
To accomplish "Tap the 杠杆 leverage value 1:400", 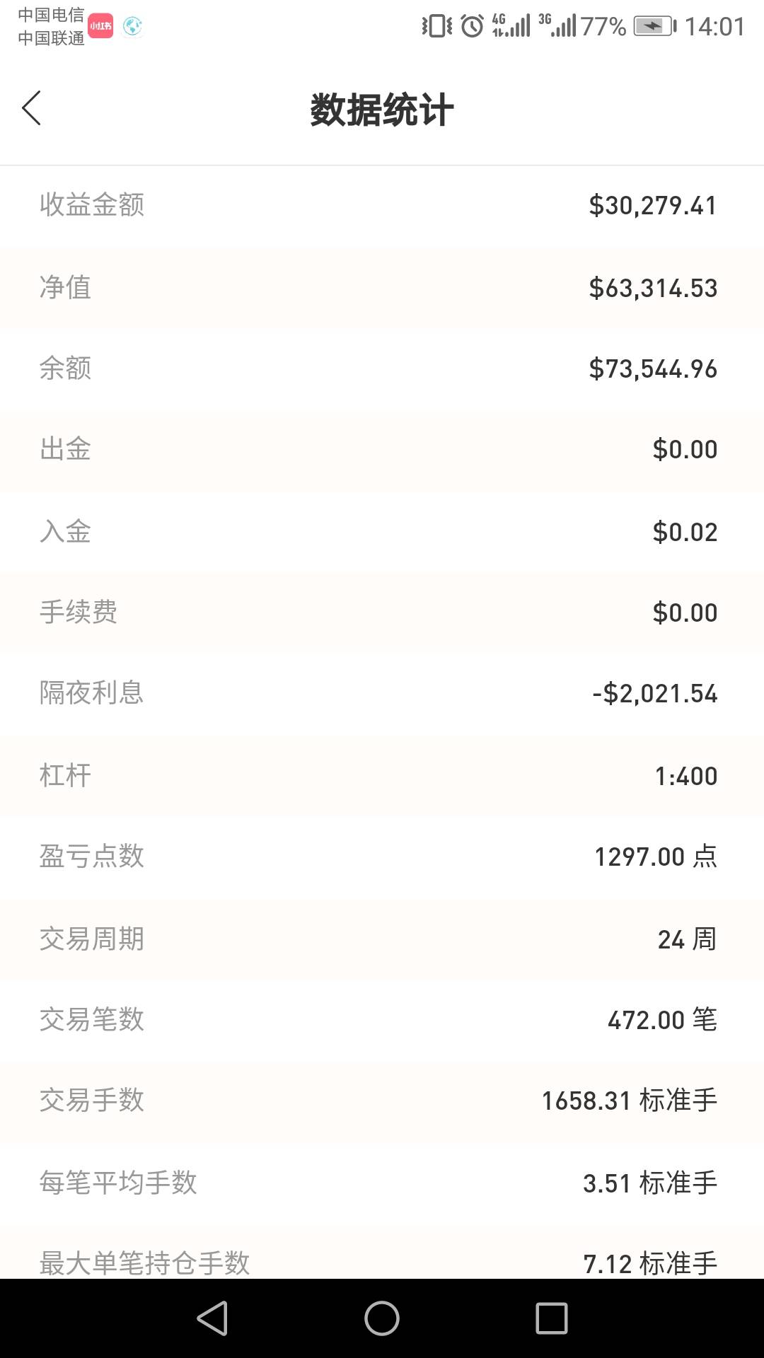I will [x=685, y=776].
